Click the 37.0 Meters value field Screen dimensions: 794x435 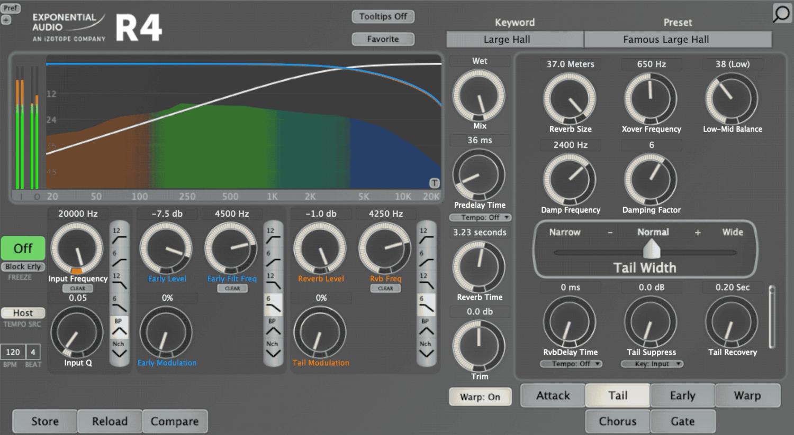570,64
